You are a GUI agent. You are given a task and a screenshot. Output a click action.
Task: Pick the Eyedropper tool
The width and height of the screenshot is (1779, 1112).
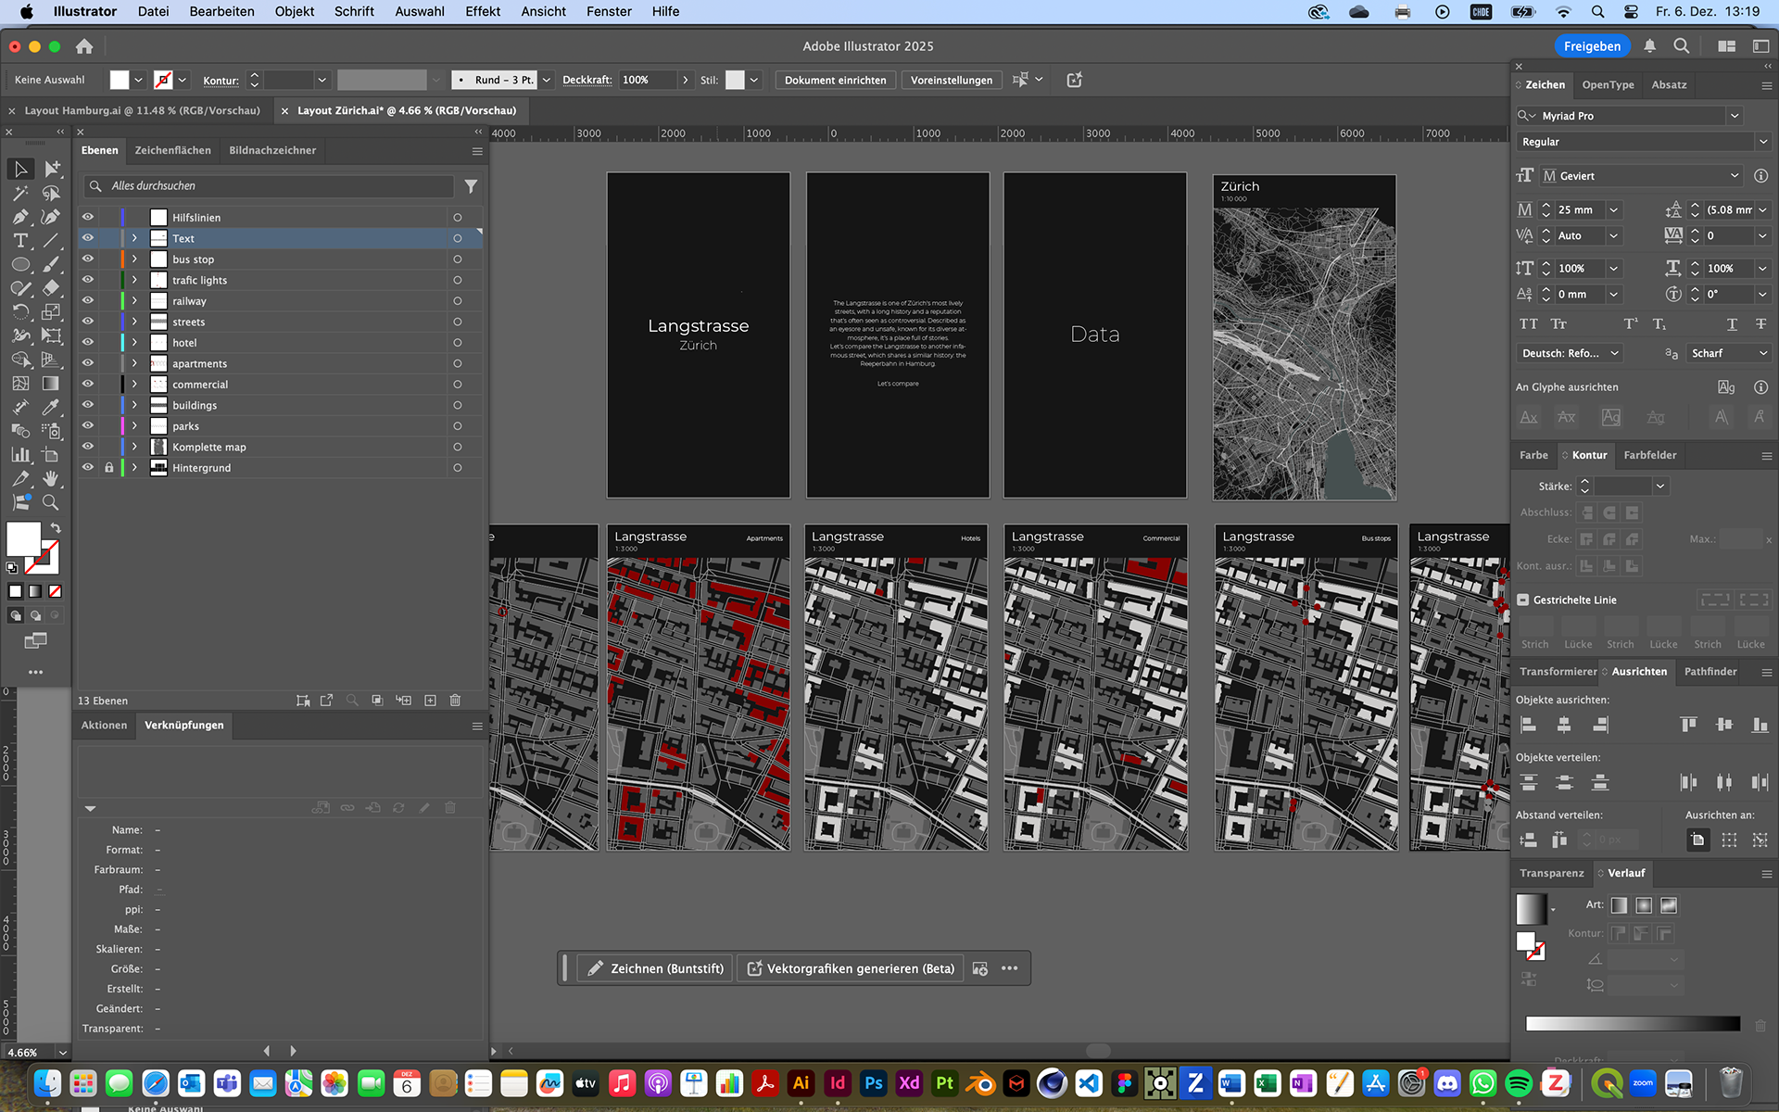click(51, 407)
